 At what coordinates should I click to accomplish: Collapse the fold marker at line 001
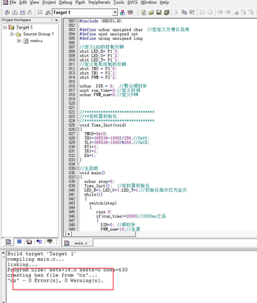point(77,21)
